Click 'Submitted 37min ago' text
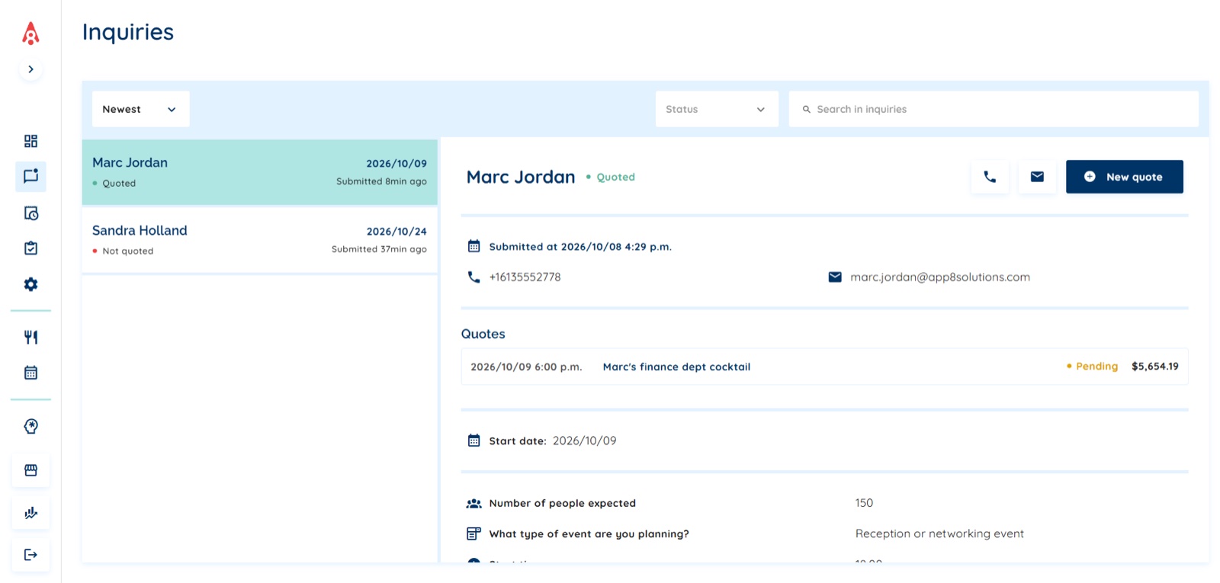 pos(379,249)
